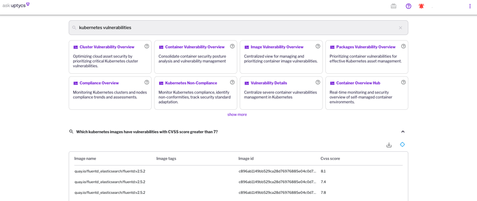Image resolution: width=477 pixels, height=201 pixels.
Task: Click the Cvss score column header
Action: [330, 158]
